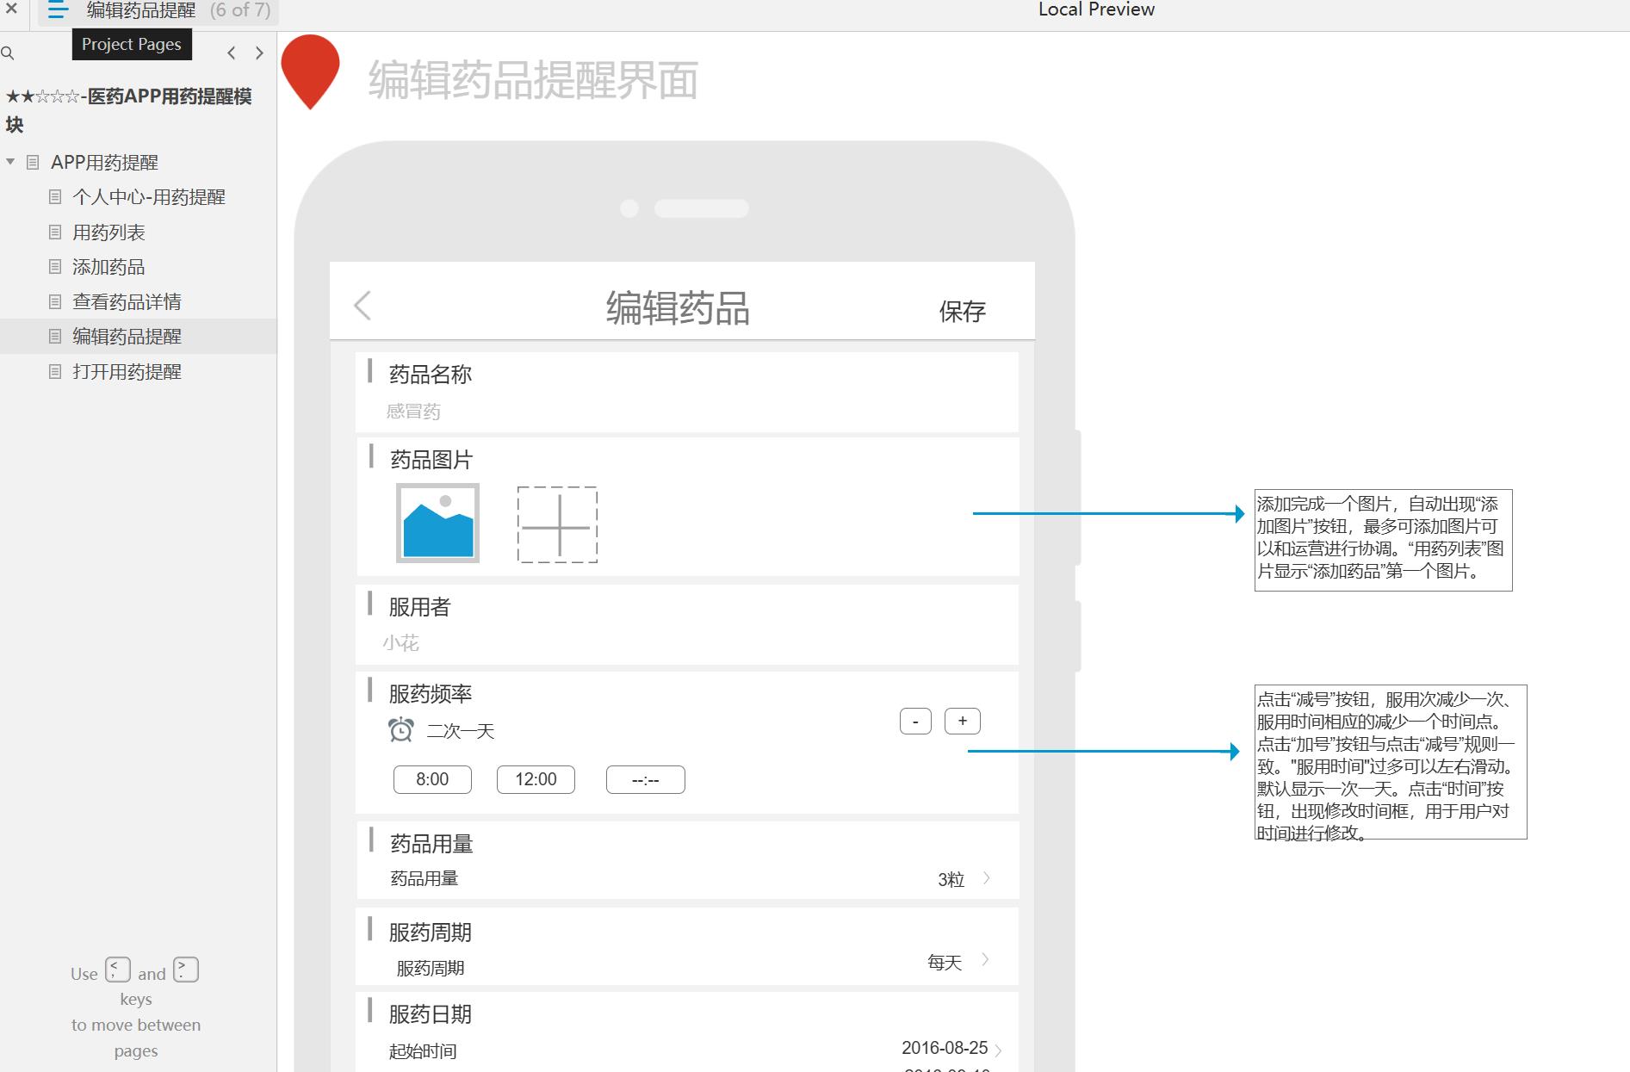Click the red location pin marker
This screenshot has height=1072, width=1630.
(311, 71)
